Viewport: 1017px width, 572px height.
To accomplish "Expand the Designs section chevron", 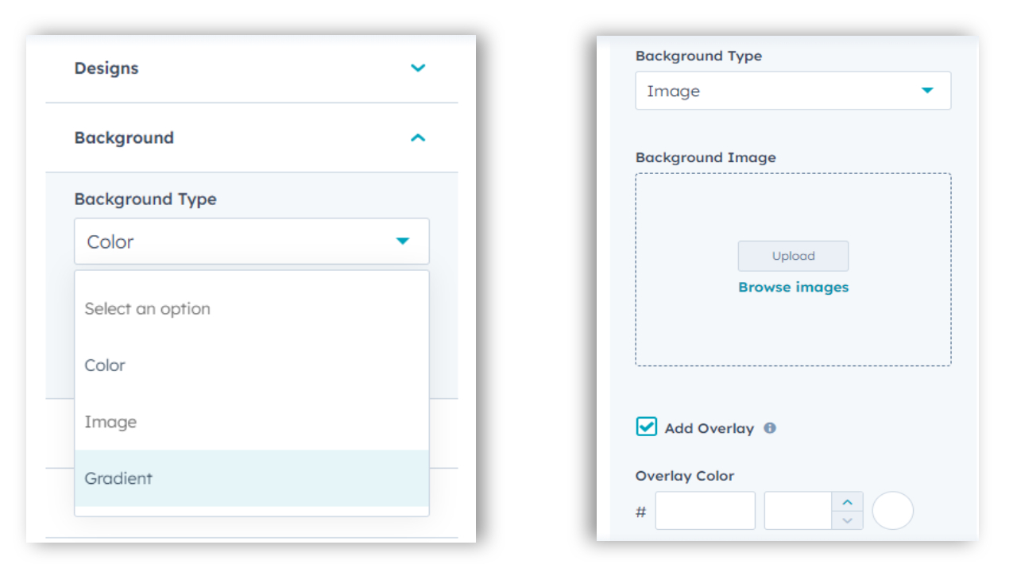I will (x=417, y=68).
